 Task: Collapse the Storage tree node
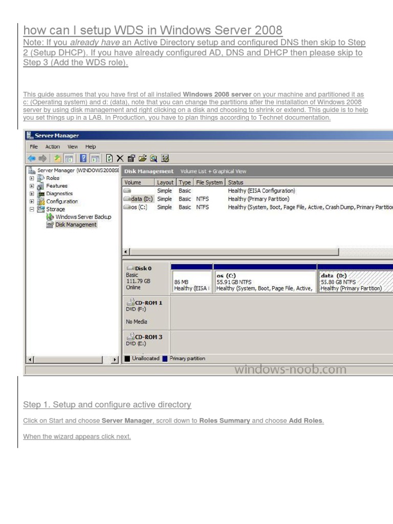(32, 209)
